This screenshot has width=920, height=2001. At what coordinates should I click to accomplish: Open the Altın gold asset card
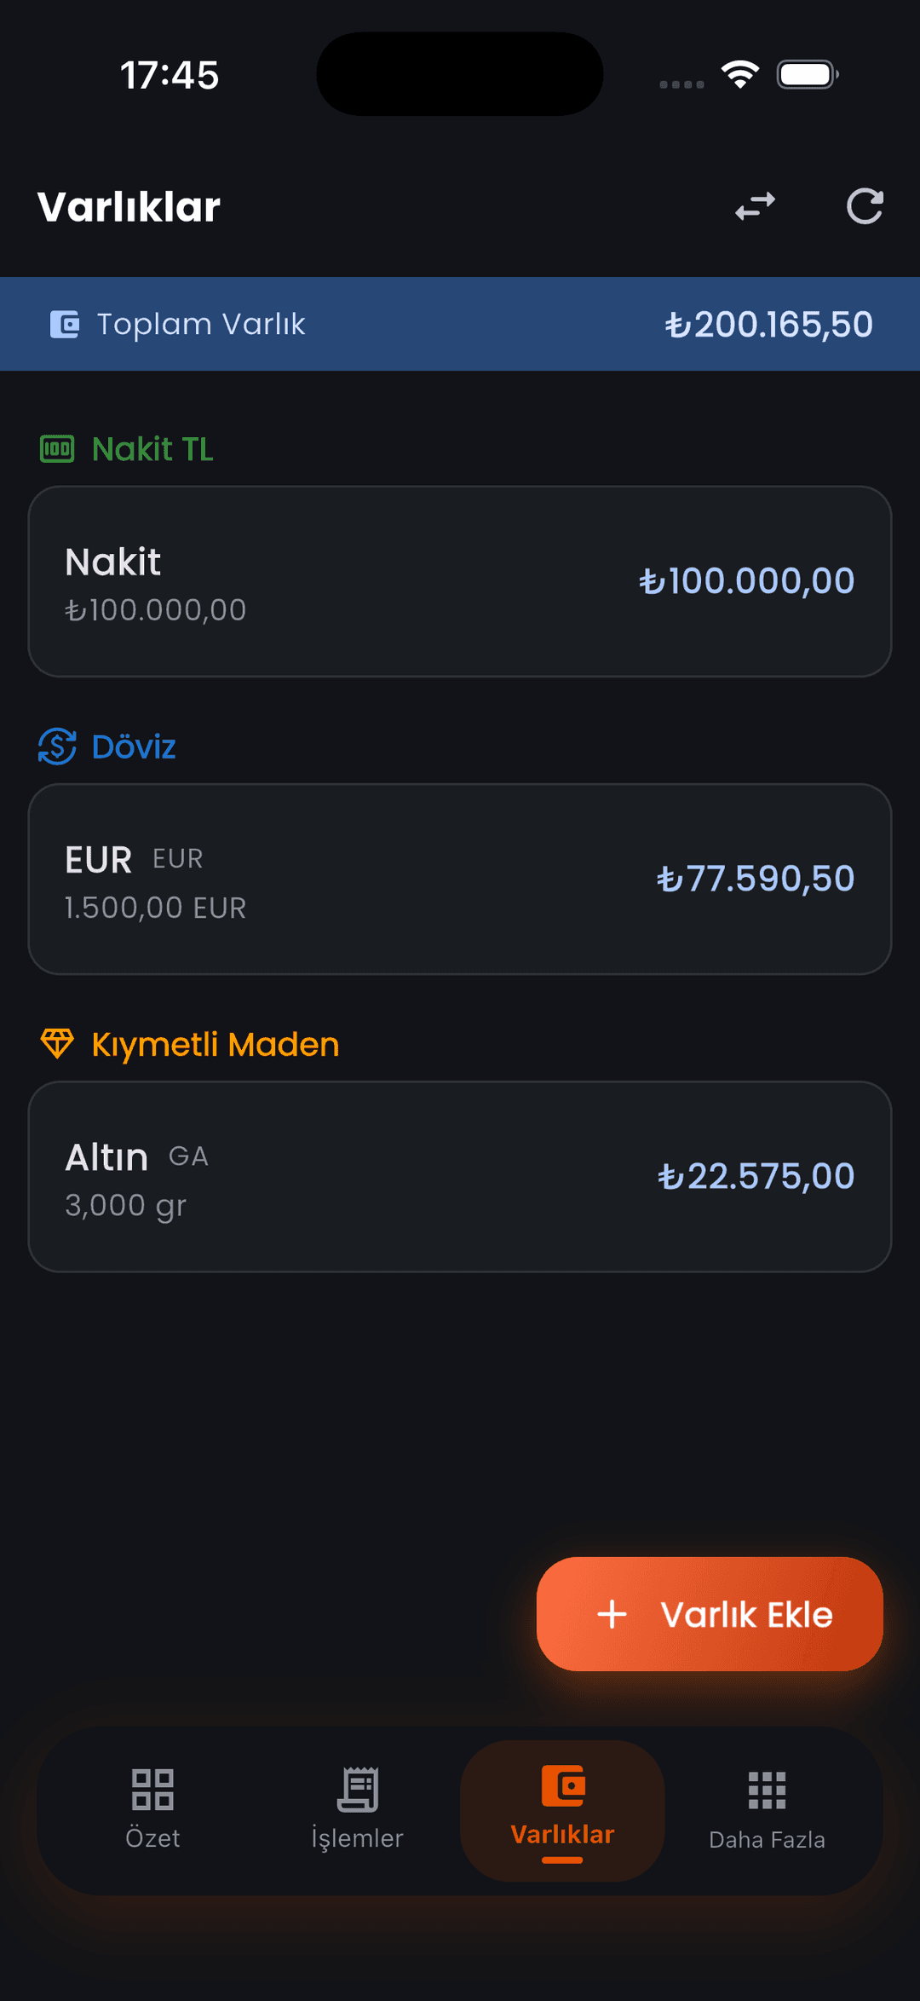[x=460, y=1176]
